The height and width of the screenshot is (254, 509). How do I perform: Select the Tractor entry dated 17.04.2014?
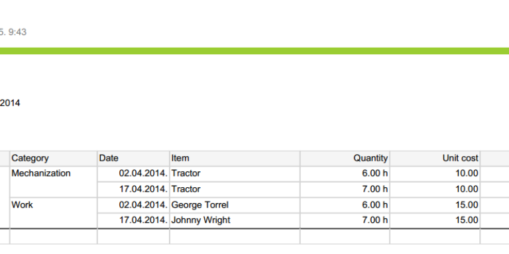235,189
